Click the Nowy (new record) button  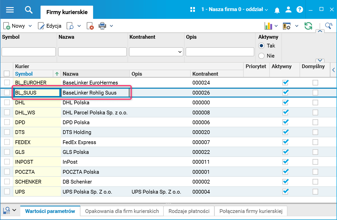[14, 26]
